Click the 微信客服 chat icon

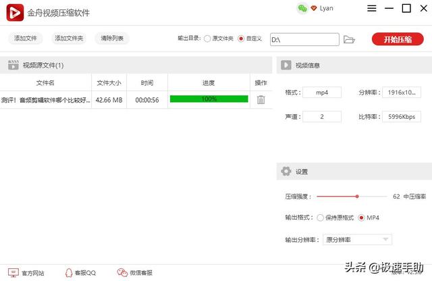point(122,272)
